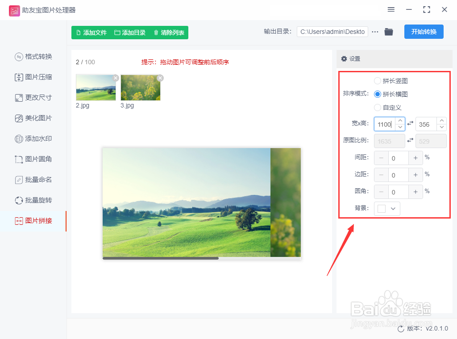Click the 开始转换 button
Screen dimensions: 457x339
pyautogui.click(x=424, y=32)
